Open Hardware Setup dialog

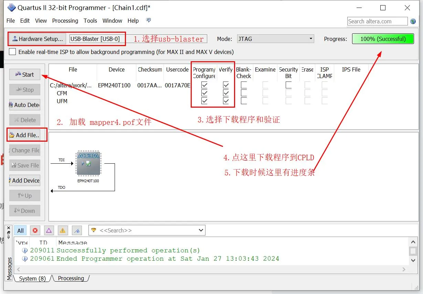(x=38, y=39)
